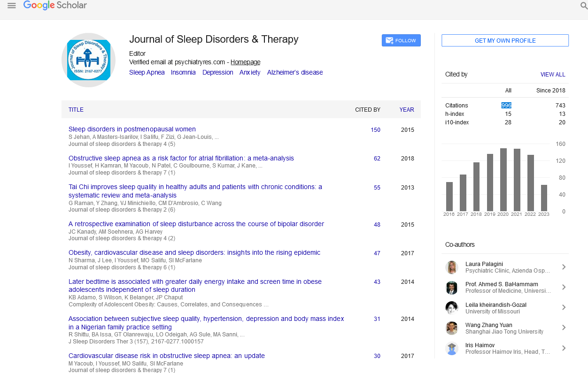The height and width of the screenshot is (373, 588).
Task: Expand chevron next to Iris Haimov
Action: click(564, 348)
